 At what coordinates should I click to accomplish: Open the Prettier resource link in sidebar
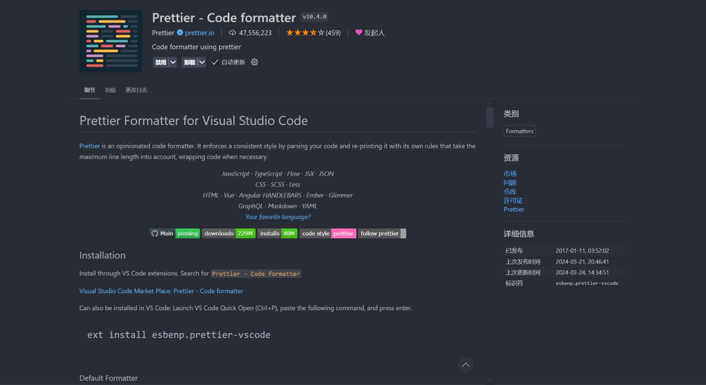514,209
